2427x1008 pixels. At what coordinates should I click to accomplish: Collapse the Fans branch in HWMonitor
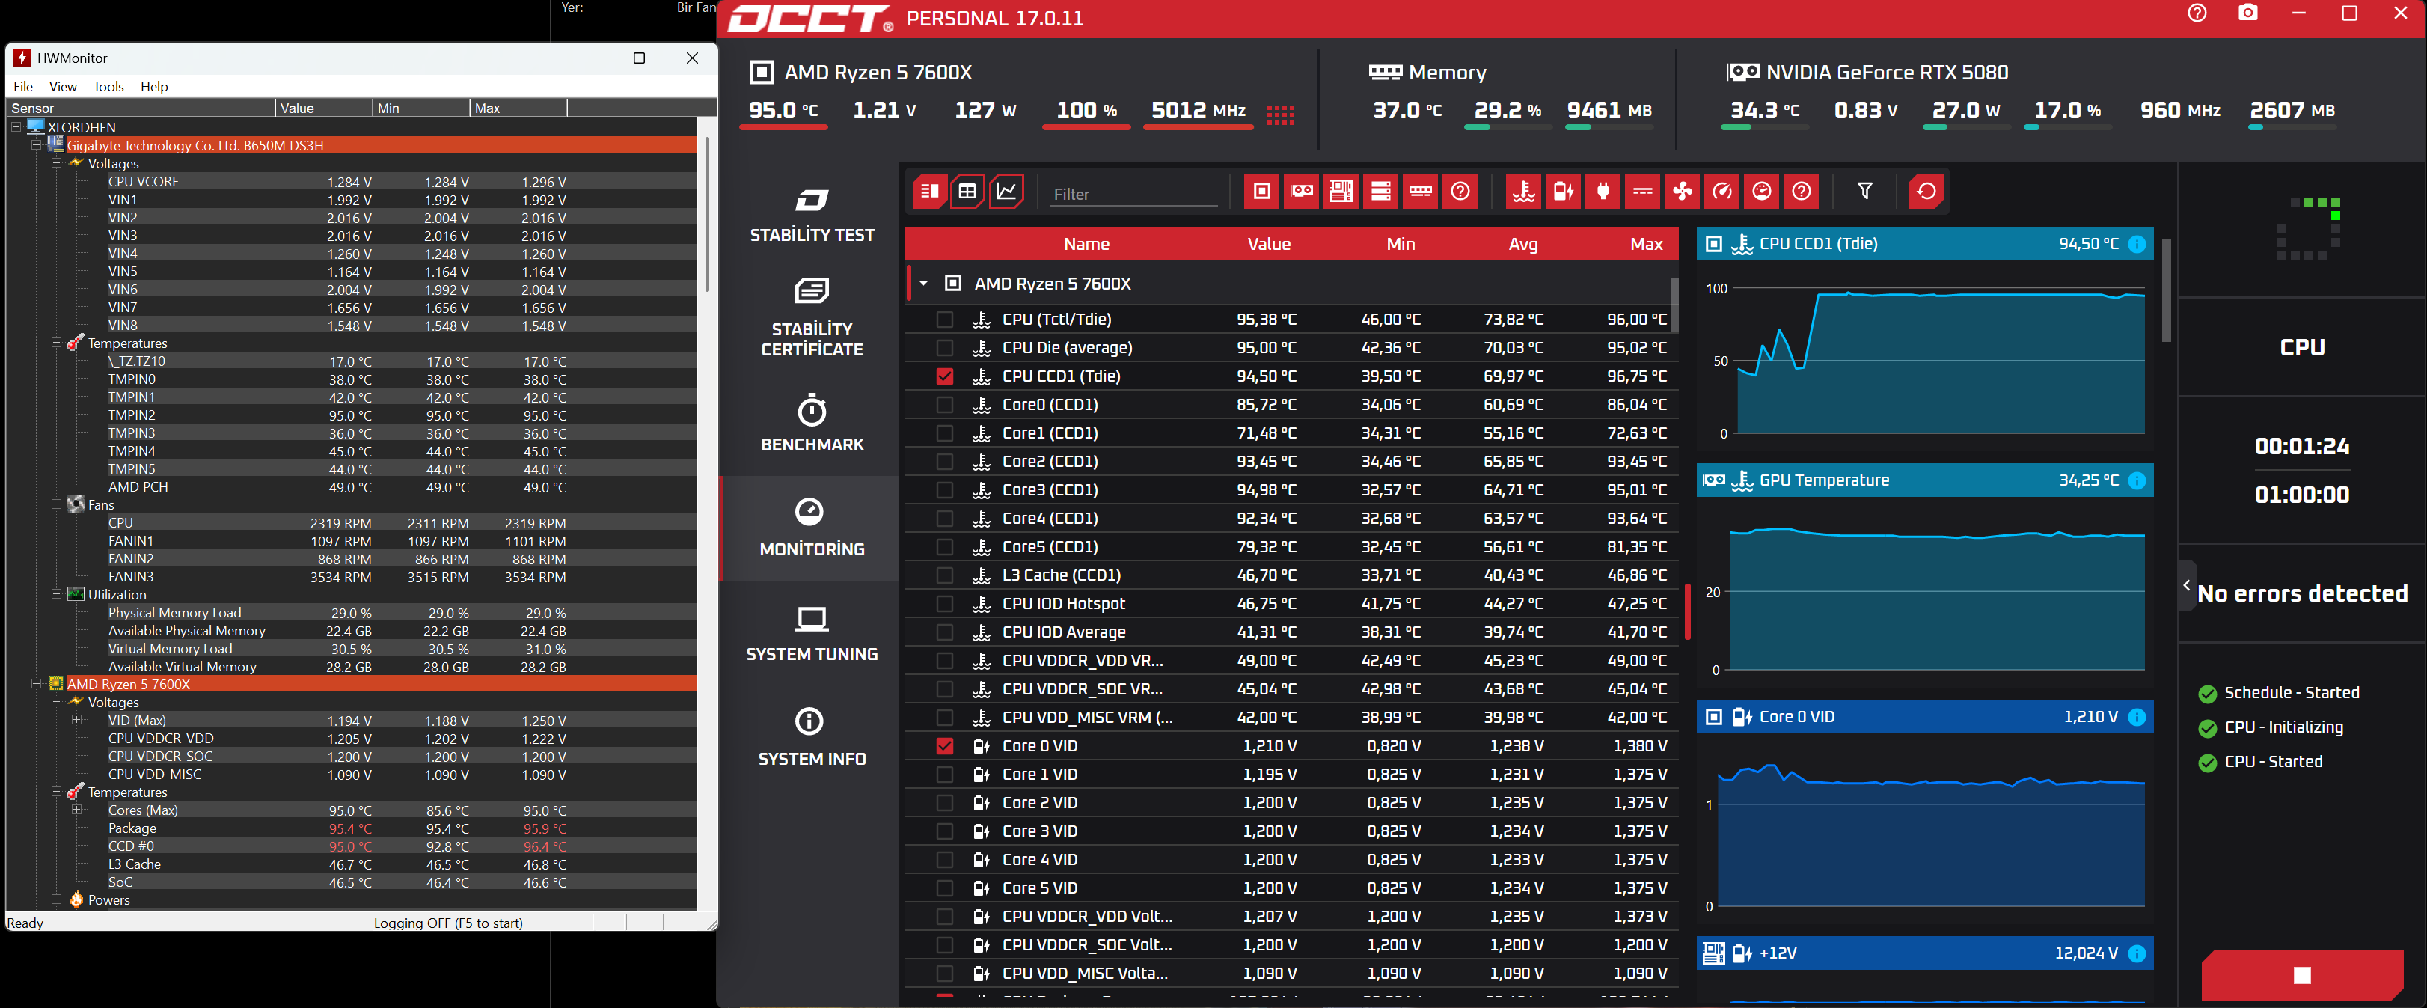(x=57, y=505)
